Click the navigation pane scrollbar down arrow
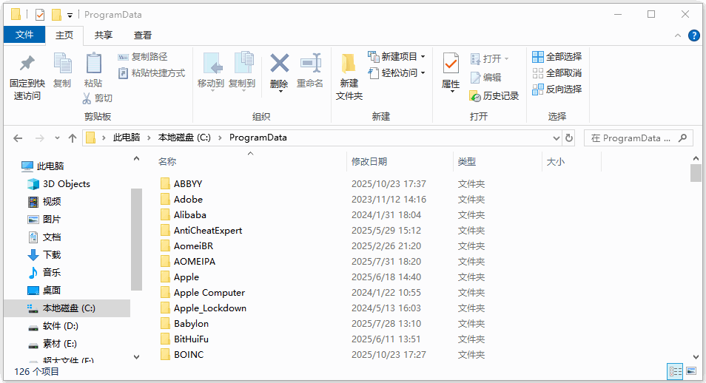Viewport: 706px width, 383px height. click(136, 357)
